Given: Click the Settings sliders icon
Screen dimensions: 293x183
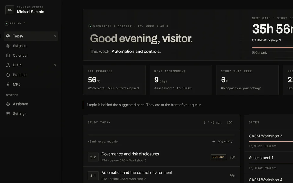Looking at the screenshot, I should [8, 114].
